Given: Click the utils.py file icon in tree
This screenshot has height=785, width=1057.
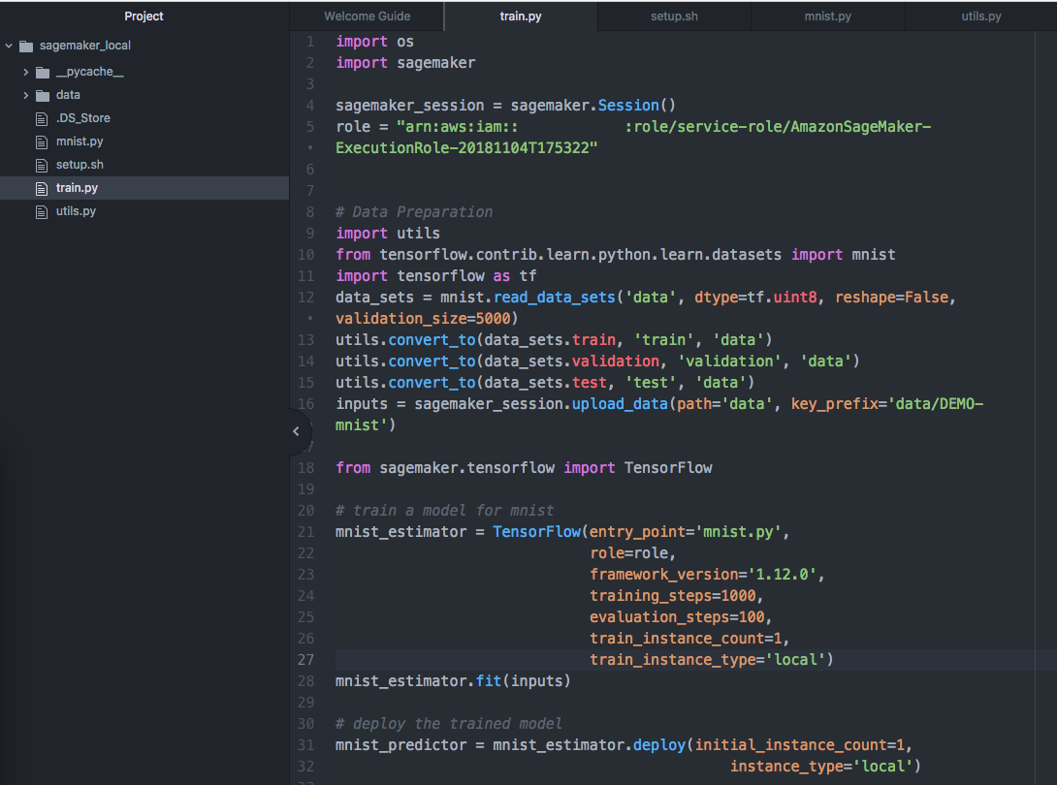Looking at the screenshot, I should pyautogui.click(x=42, y=211).
